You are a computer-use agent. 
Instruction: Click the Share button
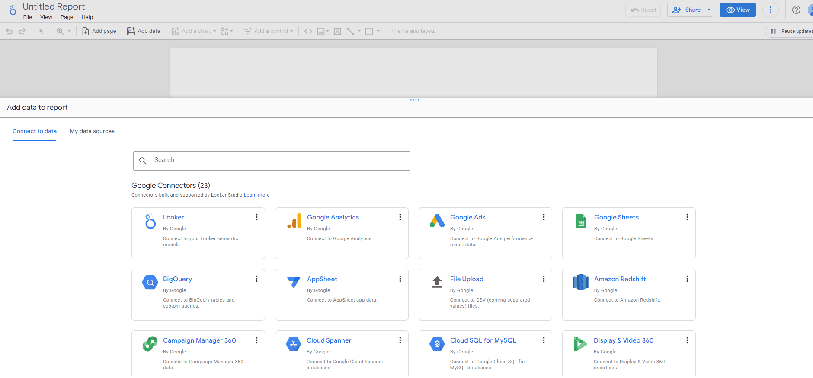click(x=687, y=10)
